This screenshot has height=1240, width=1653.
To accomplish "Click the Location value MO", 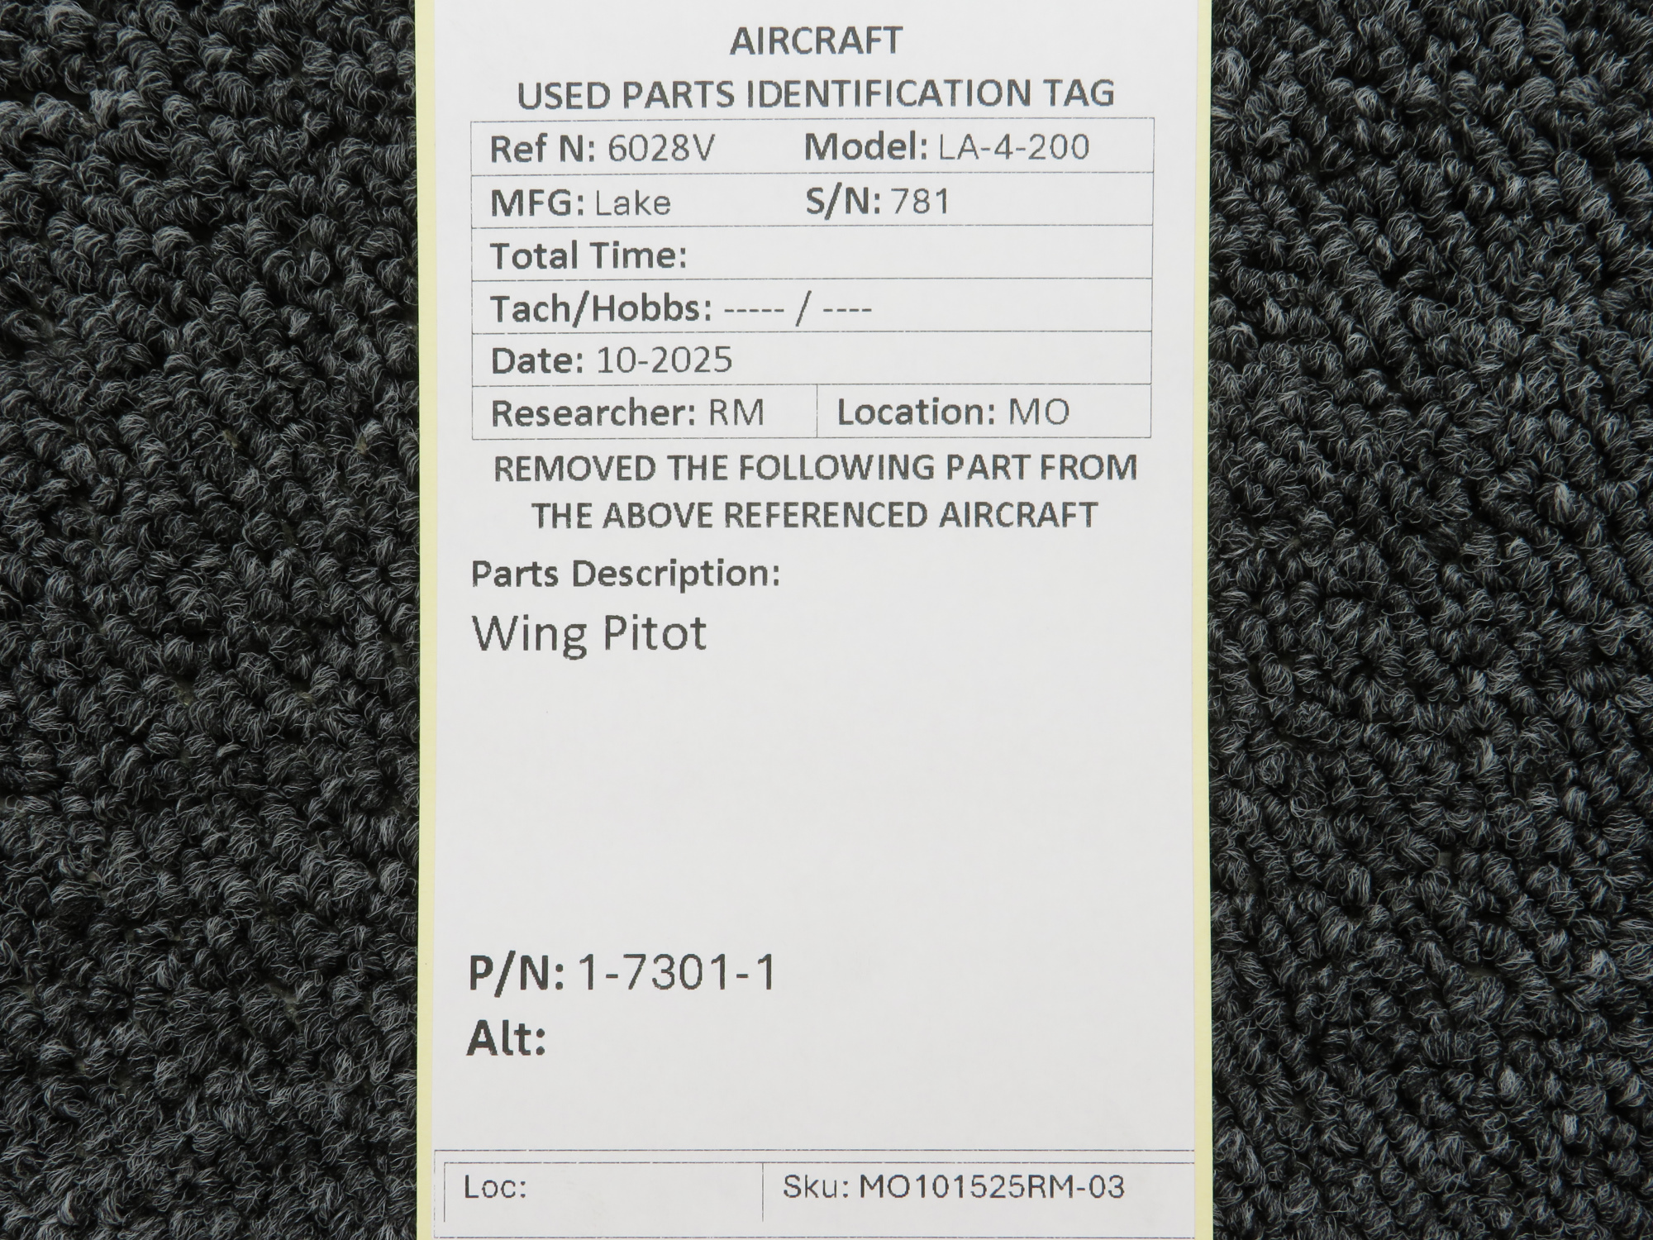I will point(1038,412).
